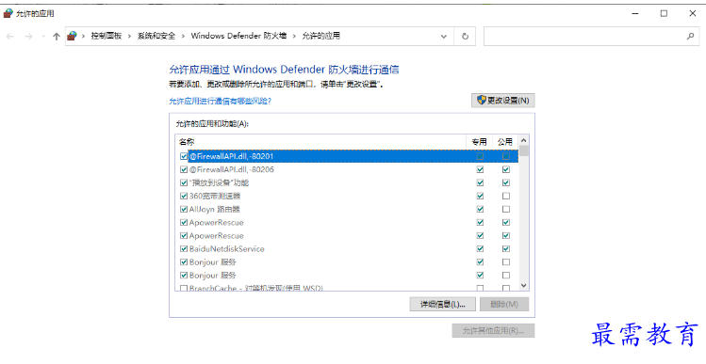Expand chevron after 控制面板 breadcrumb
Image resolution: width=706 pixels, height=364 pixels.
129,36
